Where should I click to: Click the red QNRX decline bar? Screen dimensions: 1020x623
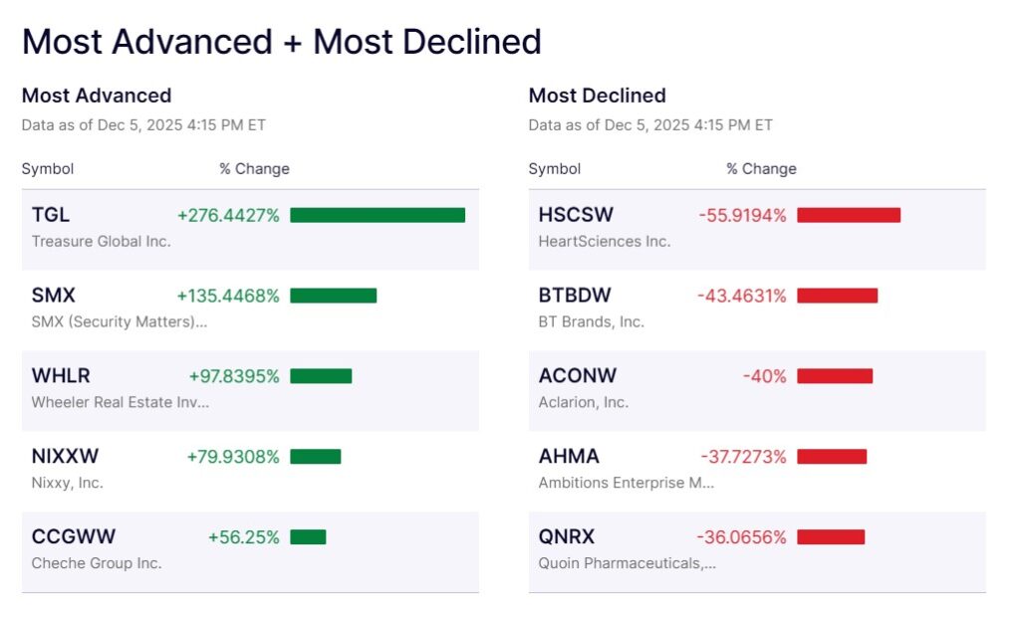(831, 537)
